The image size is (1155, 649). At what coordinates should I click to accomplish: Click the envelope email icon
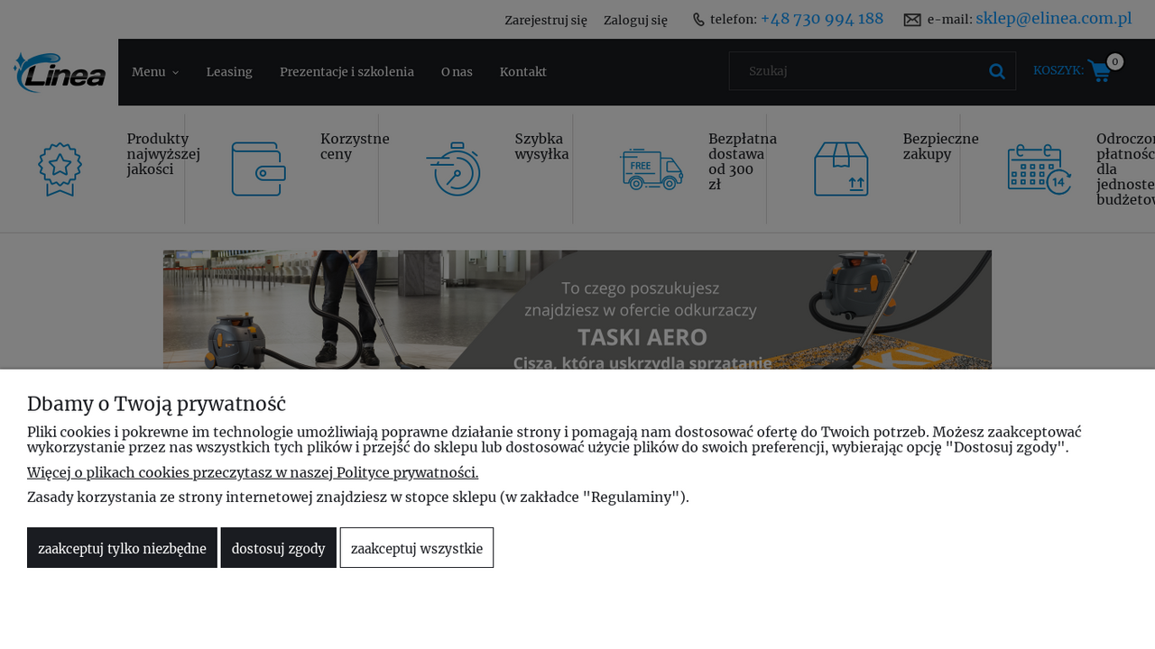[912, 20]
